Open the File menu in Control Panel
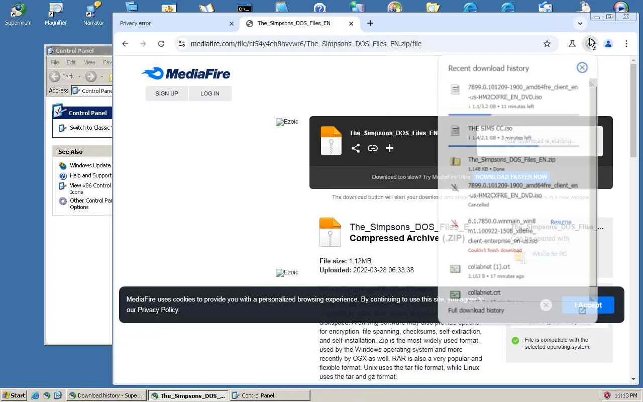Screen dimensions: 643x402 55,62
